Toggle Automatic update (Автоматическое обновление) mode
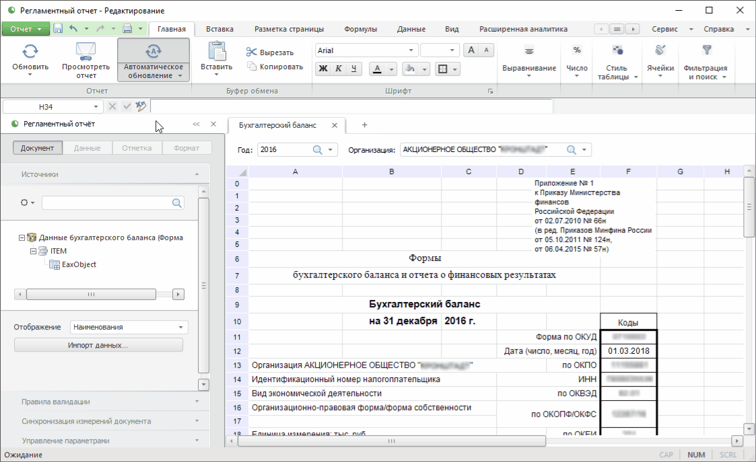 coord(153,52)
